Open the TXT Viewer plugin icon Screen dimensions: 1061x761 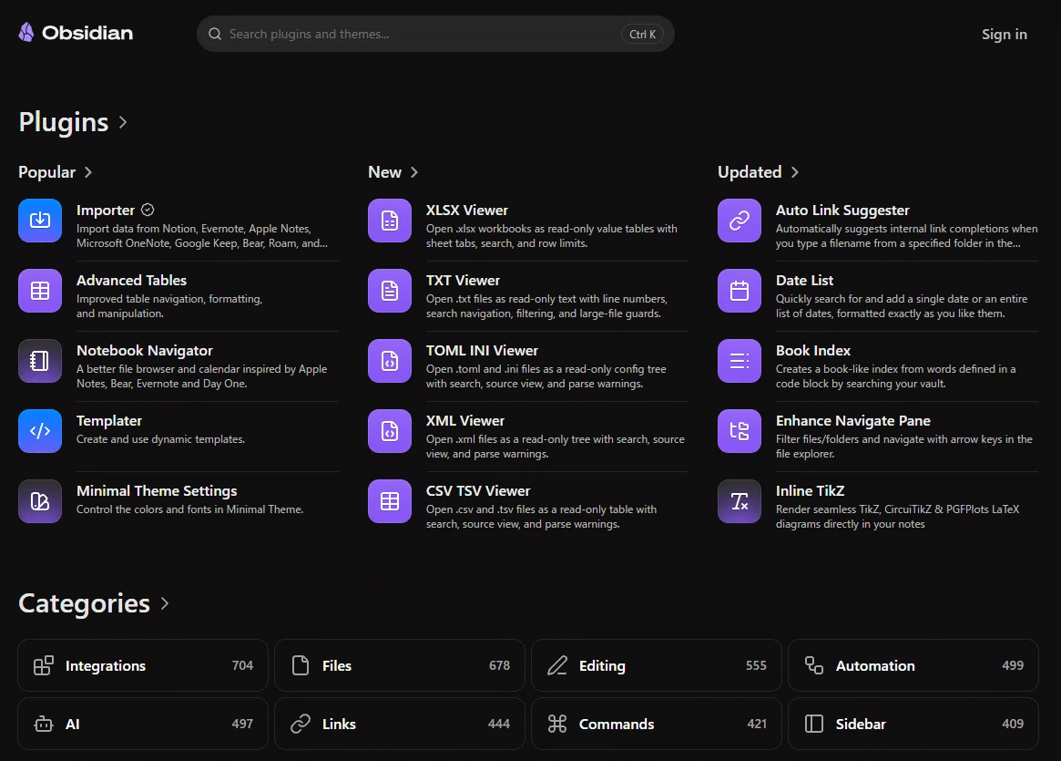390,291
